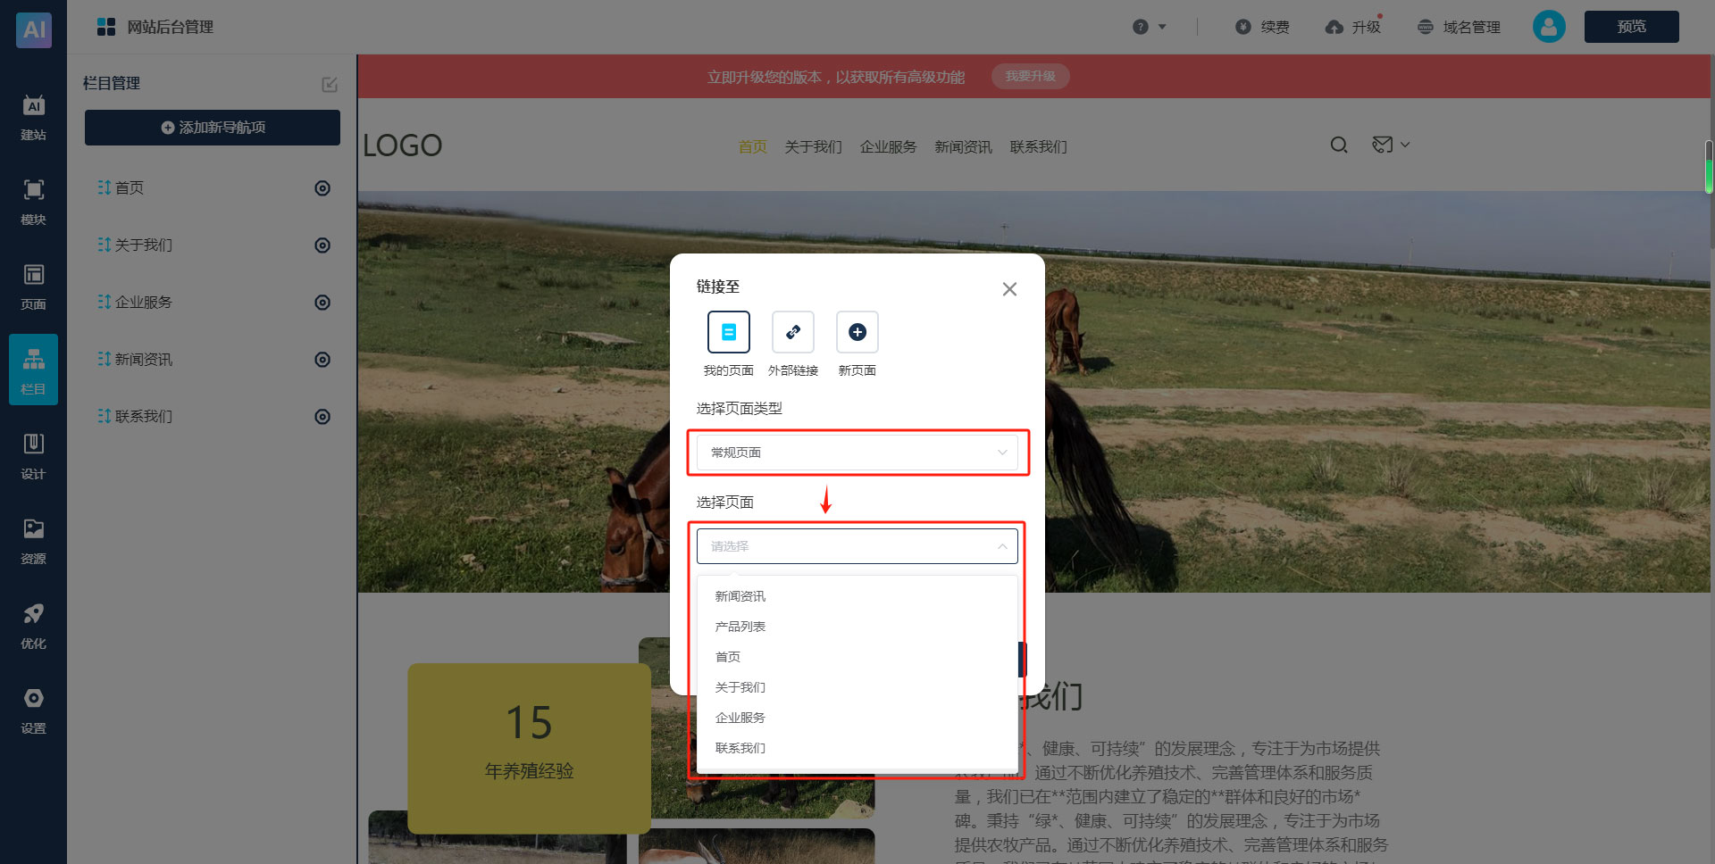Screen dimensions: 1715x864
Task: Open the help question-mark dropdown
Action: pyautogui.click(x=1149, y=27)
